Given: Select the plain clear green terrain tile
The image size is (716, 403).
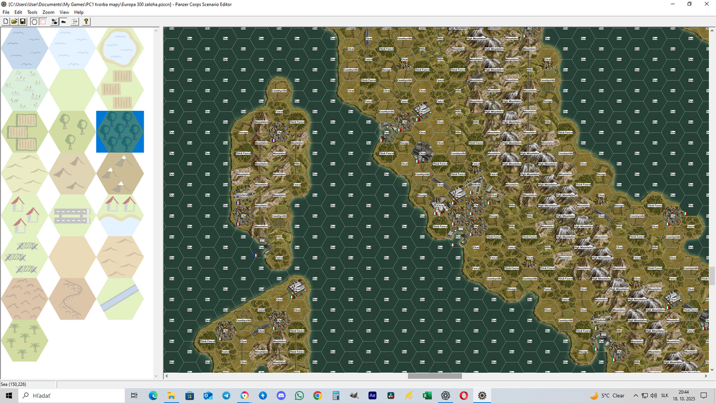Looking at the screenshot, I should 72,90.
